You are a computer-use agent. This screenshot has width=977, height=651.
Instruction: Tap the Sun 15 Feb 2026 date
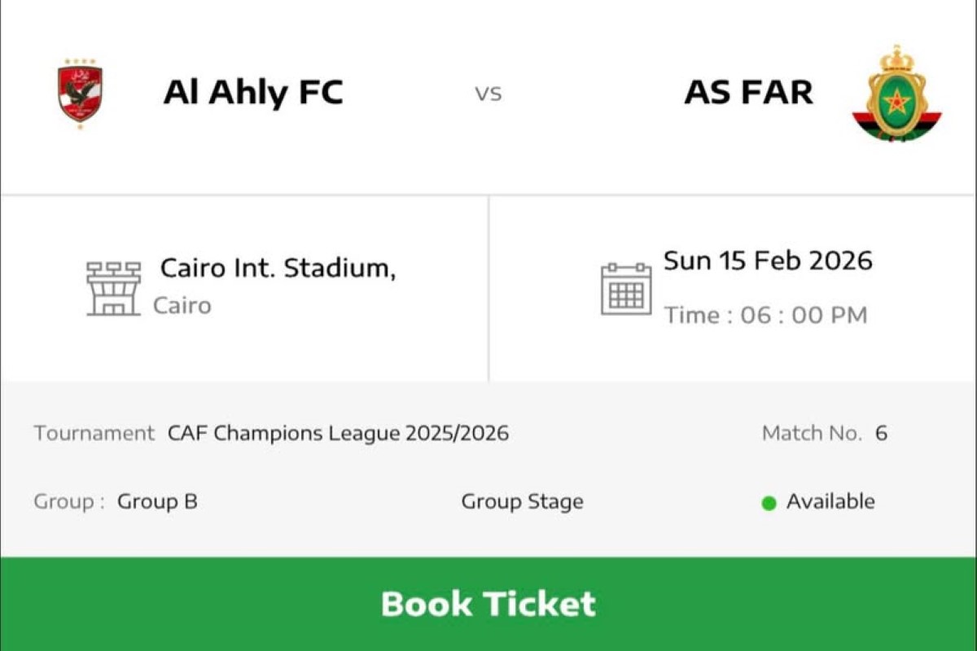pos(768,261)
